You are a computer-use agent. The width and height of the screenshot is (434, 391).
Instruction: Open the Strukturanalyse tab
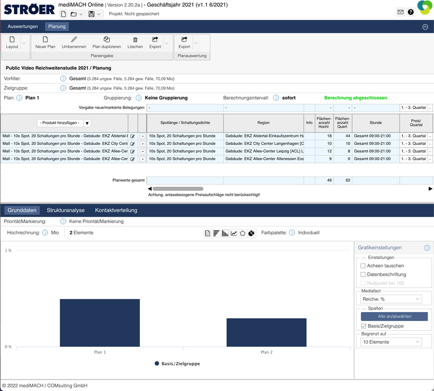coord(66,210)
